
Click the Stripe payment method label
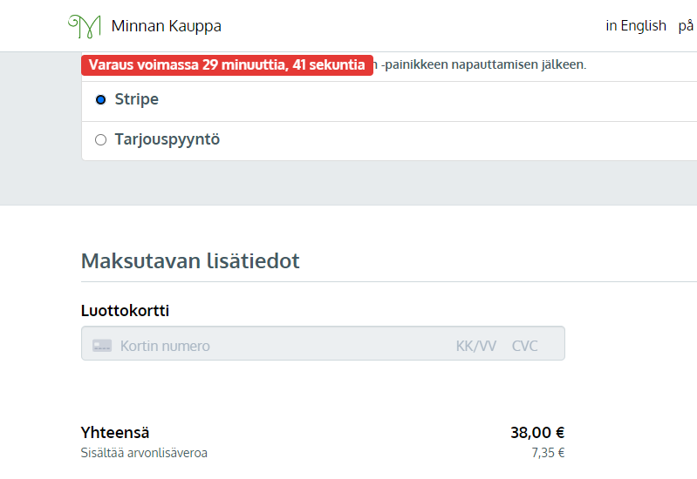pyautogui.click(x=137, y=99)
